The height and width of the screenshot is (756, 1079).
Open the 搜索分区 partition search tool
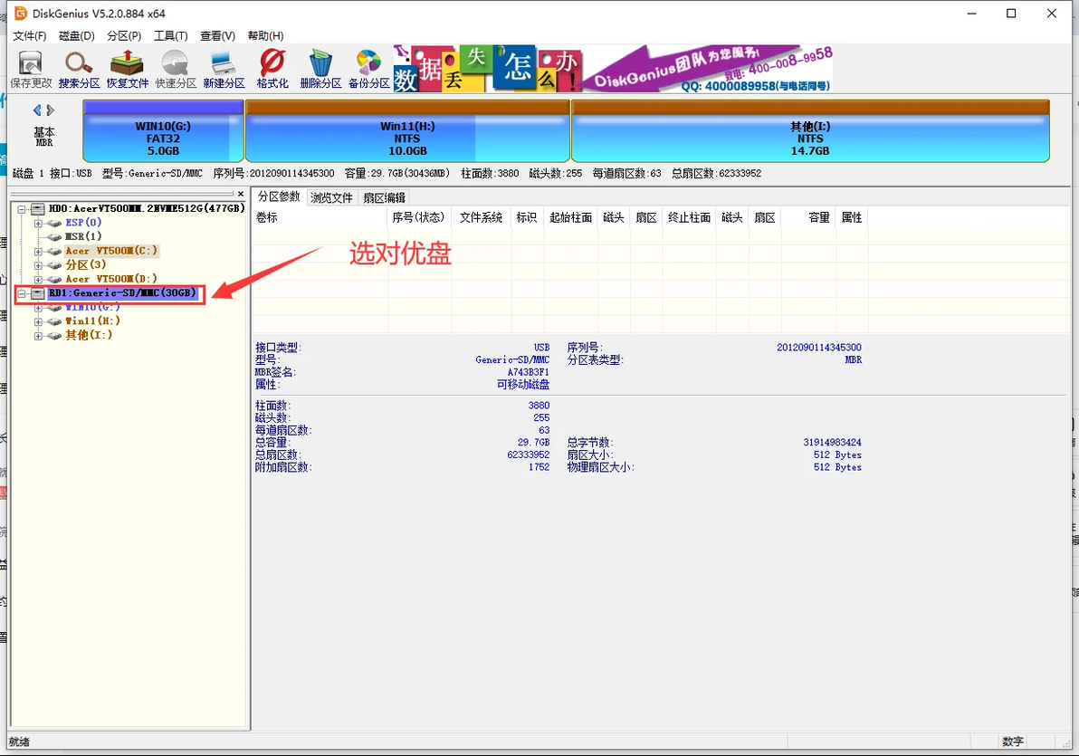coord(78,67)
